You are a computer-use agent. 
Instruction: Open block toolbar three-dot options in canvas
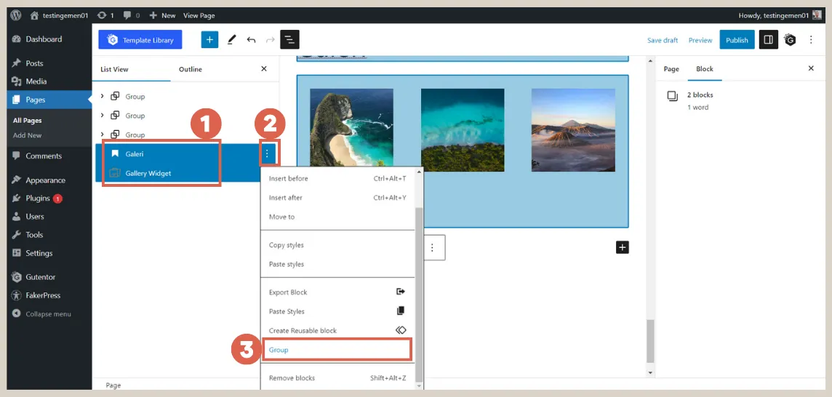point(433,248)
